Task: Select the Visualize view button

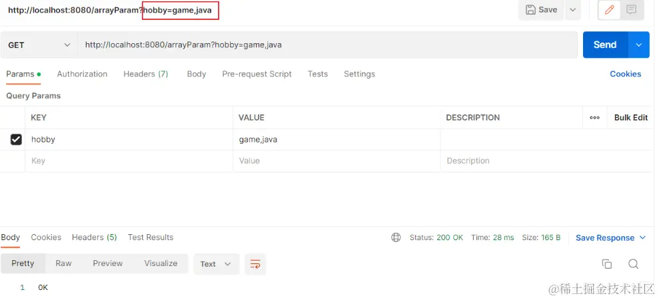Action: point(161,263)
